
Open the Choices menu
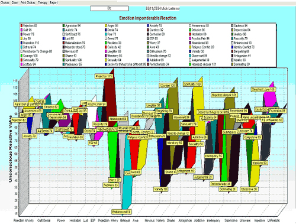(5, 2)
